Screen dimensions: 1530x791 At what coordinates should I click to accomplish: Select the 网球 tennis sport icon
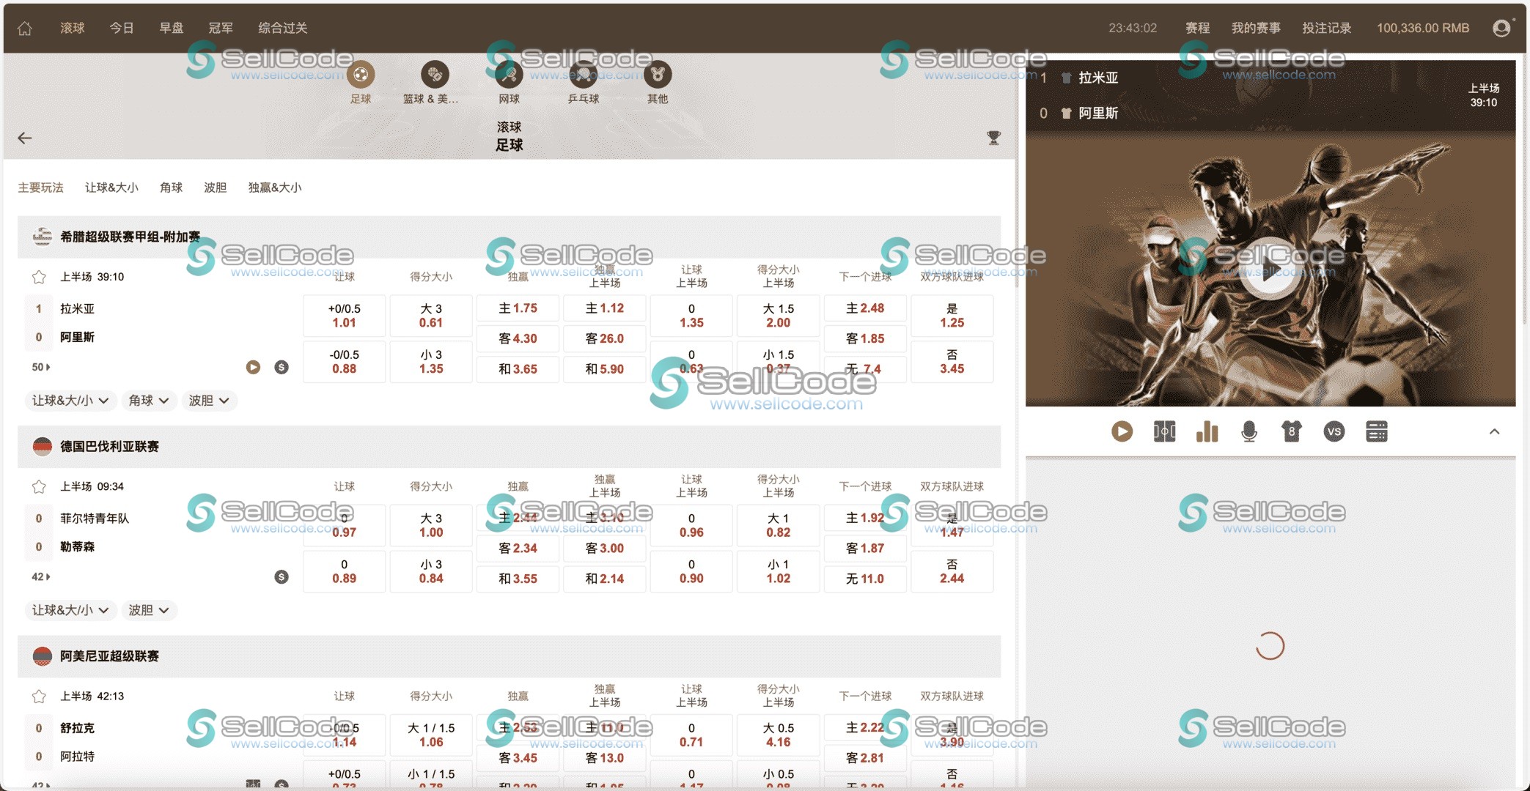pyautogui.click(x=508, y=75)
